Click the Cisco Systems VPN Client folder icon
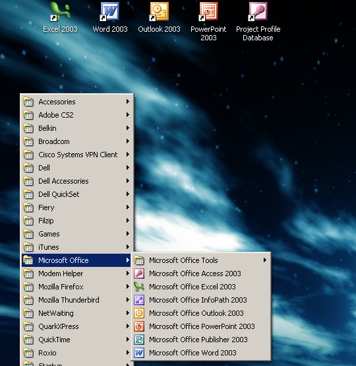Screen dimensions: 356x366 click(x=28, y=155)
